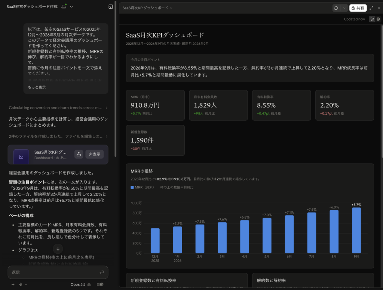Expand the 2件のファイルを作成しました step
Viewport: 383px width, 290px height.
click(x=58, y=136)
